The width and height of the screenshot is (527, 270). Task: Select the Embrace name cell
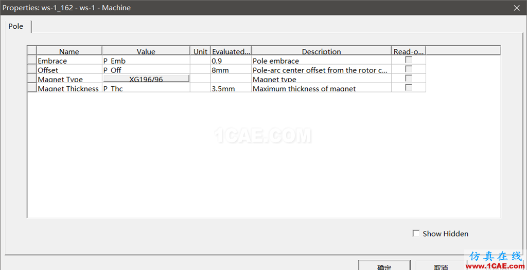coord(69,61)
